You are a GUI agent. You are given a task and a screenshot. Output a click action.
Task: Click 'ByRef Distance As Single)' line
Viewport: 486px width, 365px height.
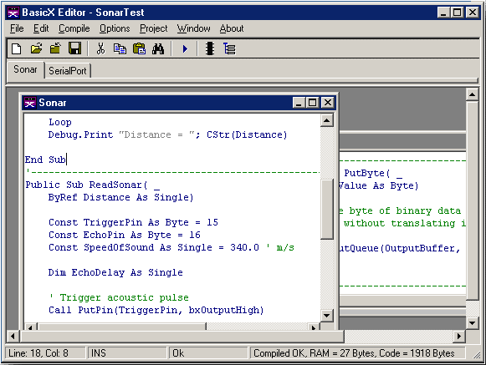(x=121, y=197)
